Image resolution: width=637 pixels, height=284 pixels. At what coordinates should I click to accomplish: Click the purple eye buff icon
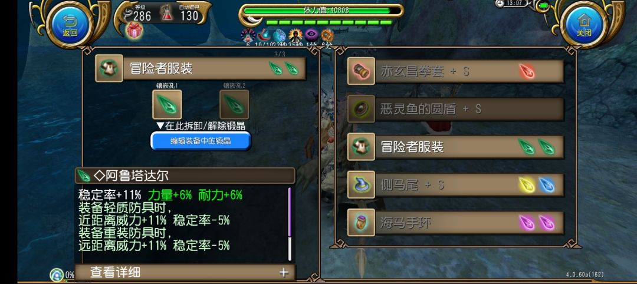tap(311, 35)
